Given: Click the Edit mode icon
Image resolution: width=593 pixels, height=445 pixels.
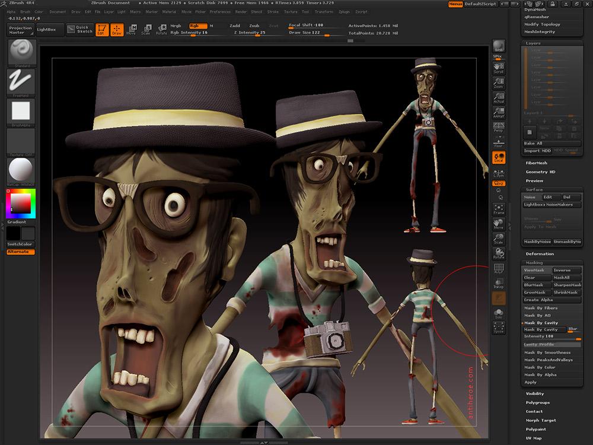Looking at the screenshot, I should (x=102, y=30).
